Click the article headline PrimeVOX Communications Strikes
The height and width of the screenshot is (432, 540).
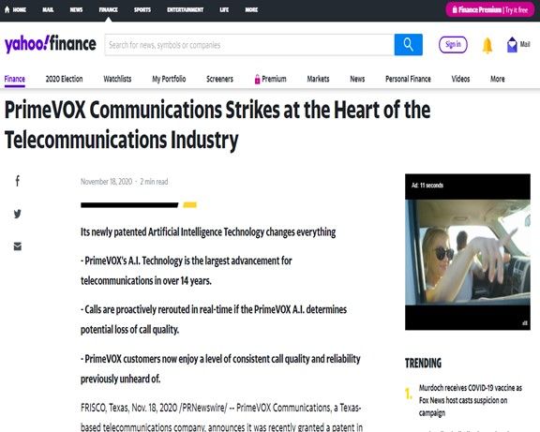tap(217, 125)
